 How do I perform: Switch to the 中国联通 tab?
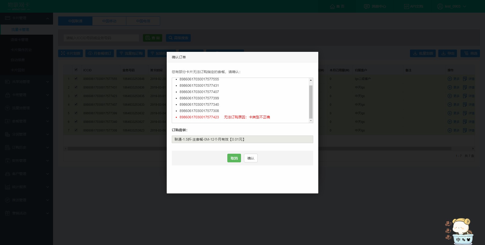[x=75, y=21]
